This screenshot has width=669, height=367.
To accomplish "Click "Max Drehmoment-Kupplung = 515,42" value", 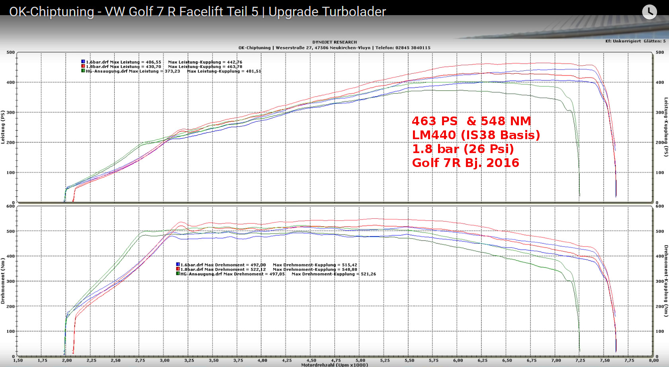I will [315, 265].
